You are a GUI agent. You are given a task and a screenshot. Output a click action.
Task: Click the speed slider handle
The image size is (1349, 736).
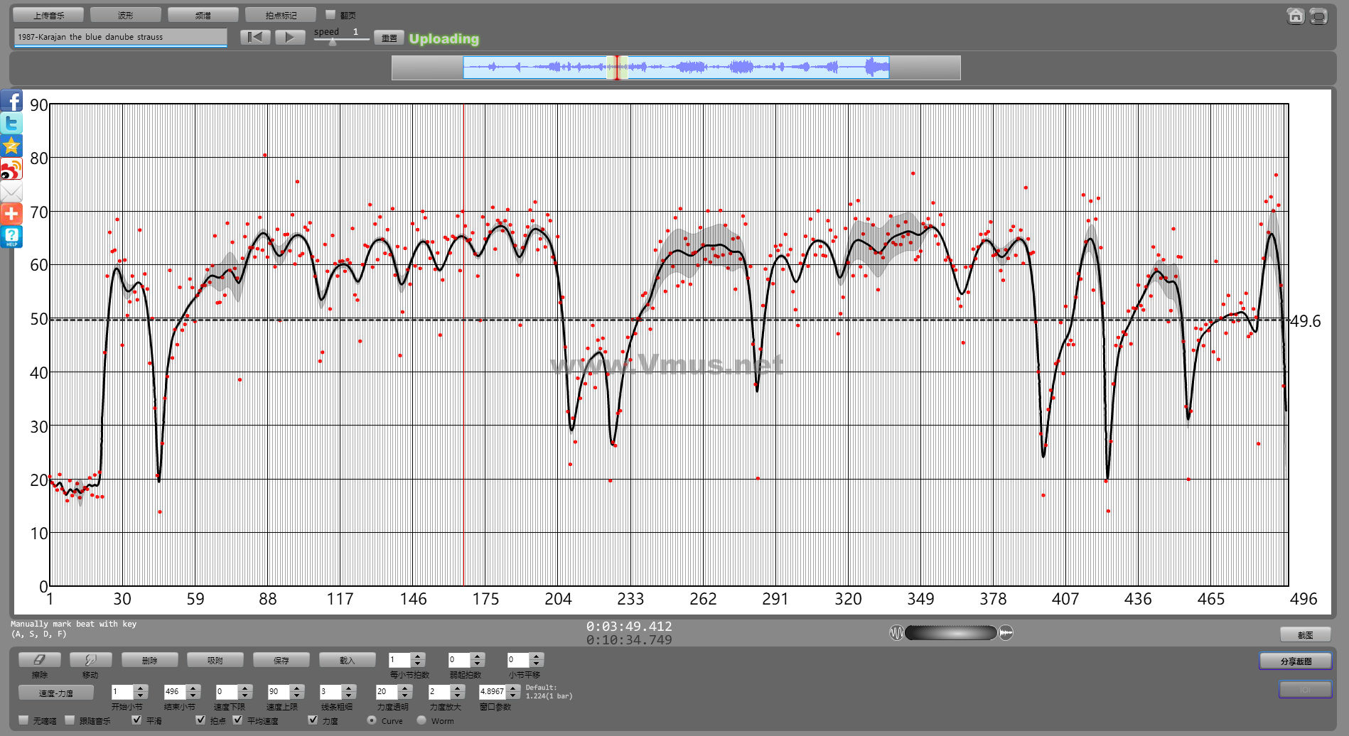333,41
